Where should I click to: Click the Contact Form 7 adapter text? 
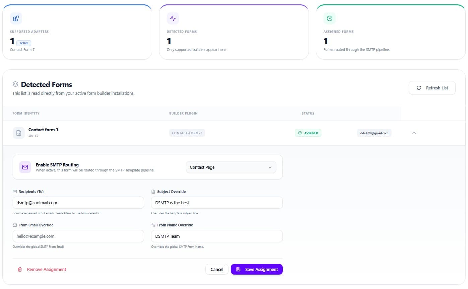tap(22, 50)
